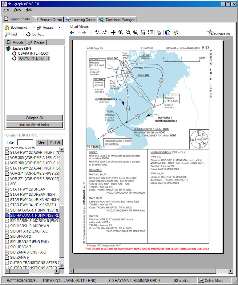Click chart list horizontal scroll right arrow
This screenshot has width=238, height=285.
tap(57, 271)
